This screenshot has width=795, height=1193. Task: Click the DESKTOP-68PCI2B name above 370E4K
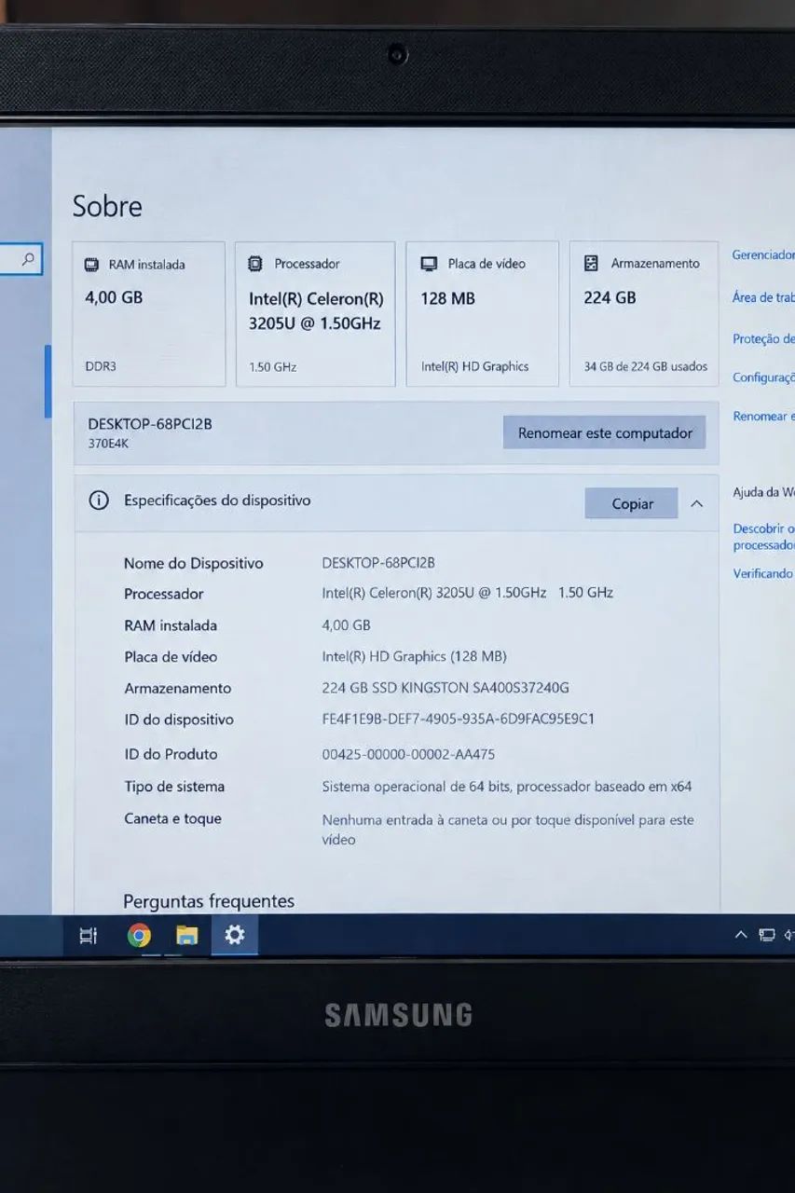click(150, 424)
